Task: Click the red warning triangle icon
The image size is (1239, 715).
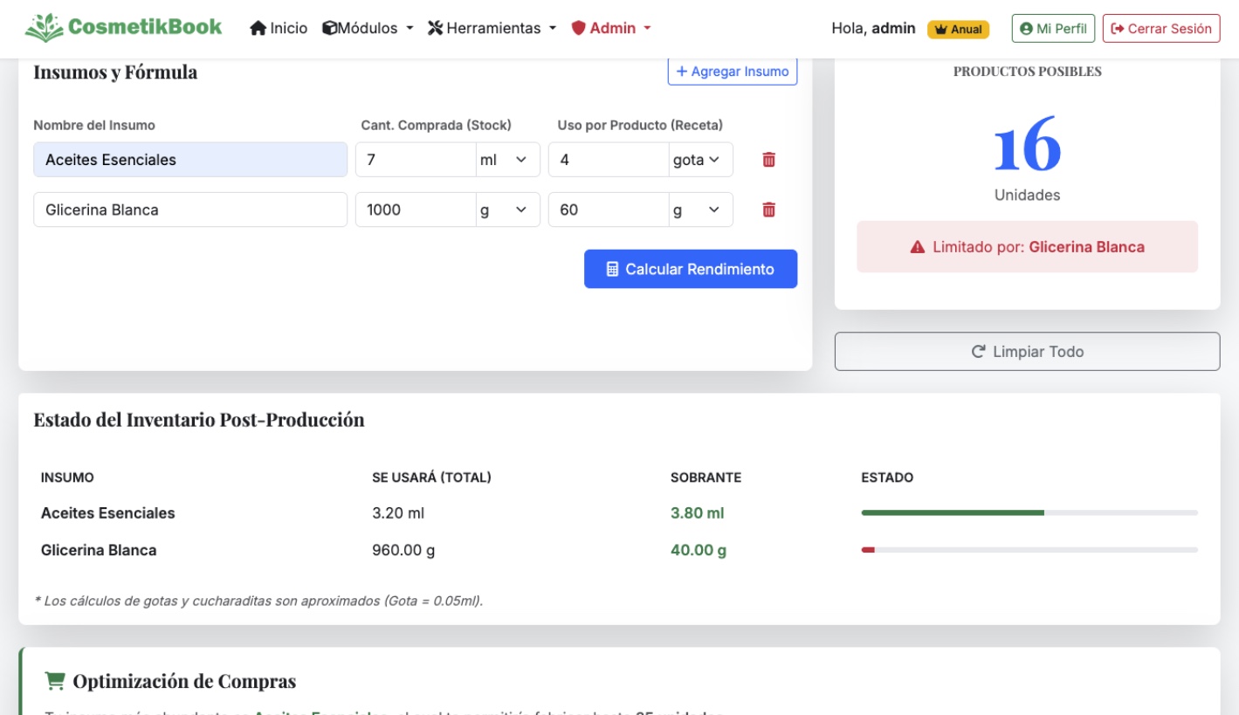Action: pyautogui.click(x=917, y=247)
